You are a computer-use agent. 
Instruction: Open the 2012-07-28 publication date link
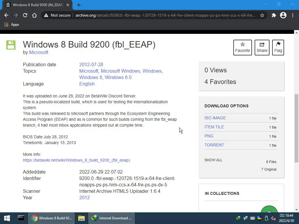point(91,64)
